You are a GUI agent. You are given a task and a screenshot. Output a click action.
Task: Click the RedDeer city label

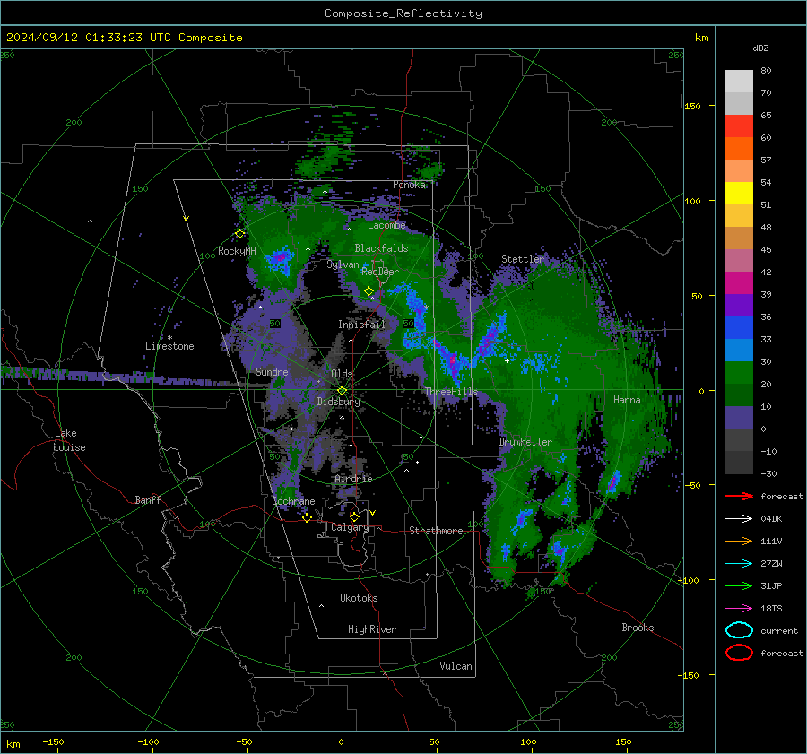pos(380,272)
